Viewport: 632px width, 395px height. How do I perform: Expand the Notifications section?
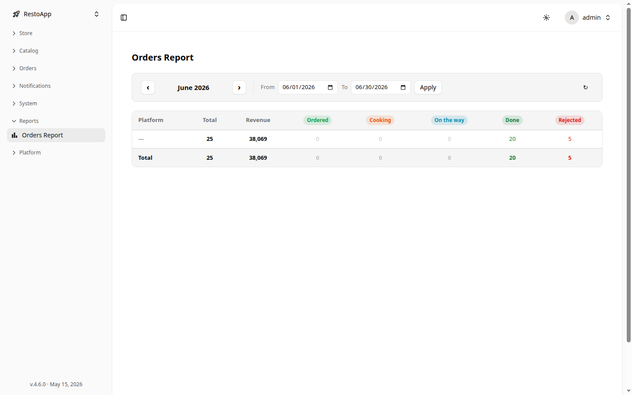[x=56, y=86]
